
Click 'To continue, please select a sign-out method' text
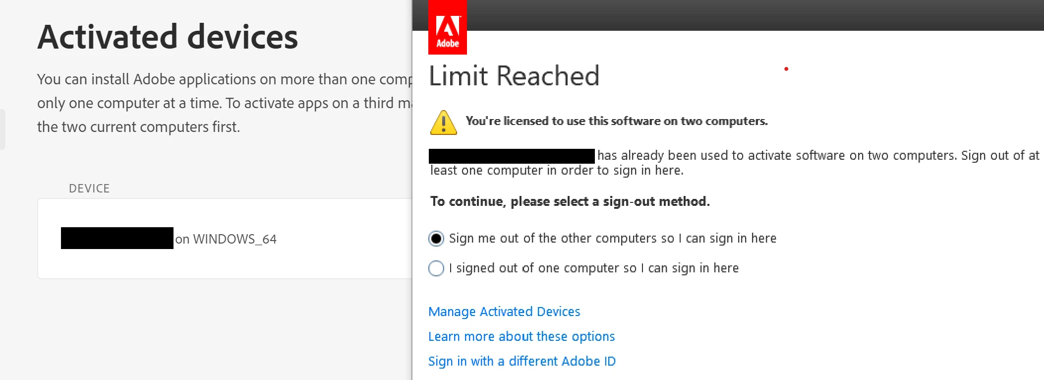(570, 201)
